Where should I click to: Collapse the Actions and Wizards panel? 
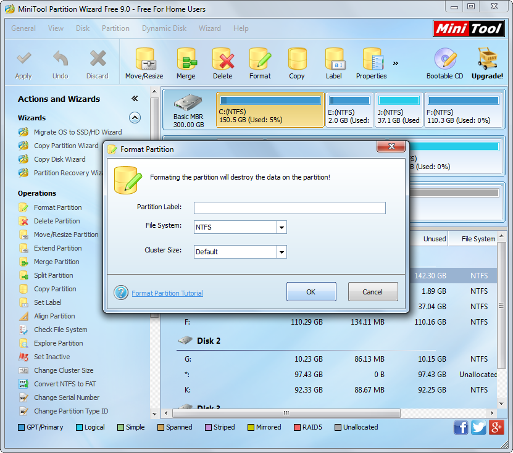(x=135, y=99)
